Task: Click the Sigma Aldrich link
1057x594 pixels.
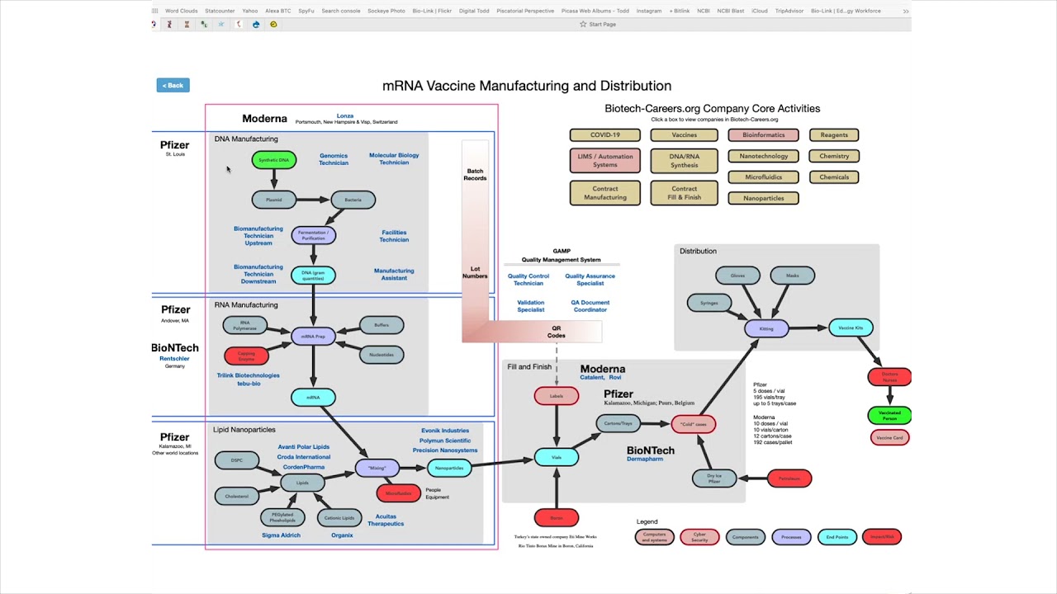Action: tap(281, 535)
